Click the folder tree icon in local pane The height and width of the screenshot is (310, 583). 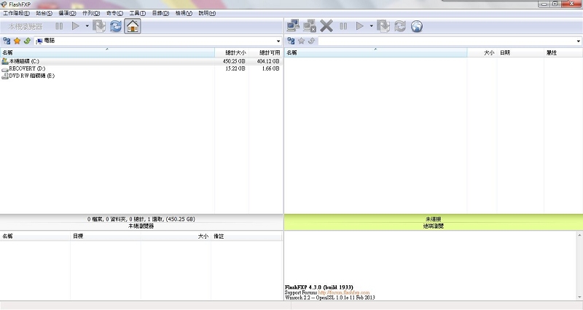(x=7, y=41)
